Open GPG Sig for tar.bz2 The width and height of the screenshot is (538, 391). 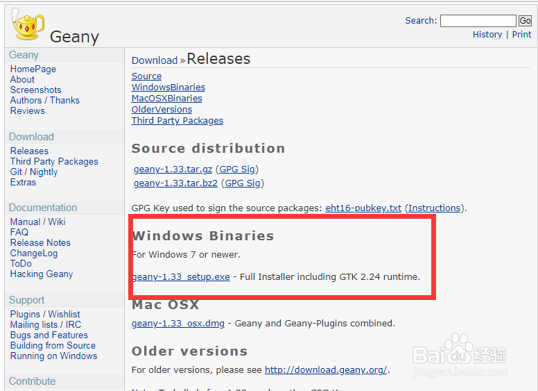pyautogui.click(x=243, y=183)
